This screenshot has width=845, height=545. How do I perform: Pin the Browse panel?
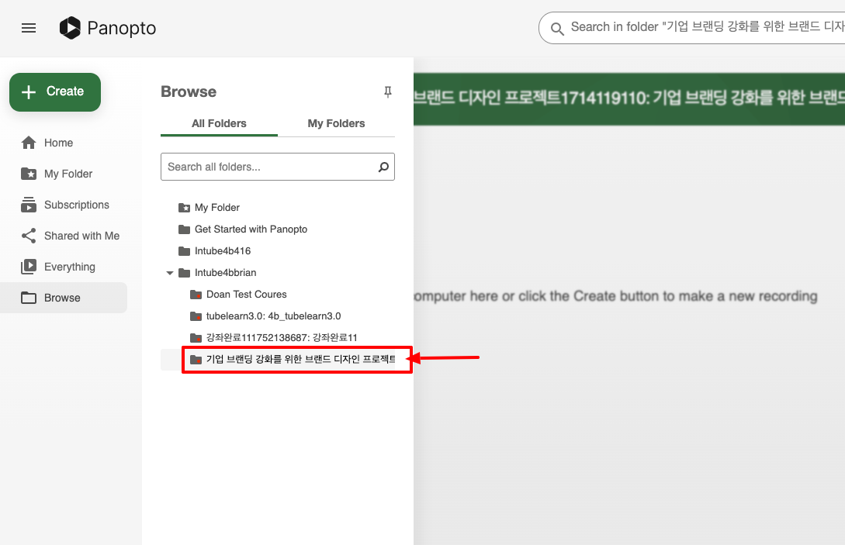(x=387, y=92)
